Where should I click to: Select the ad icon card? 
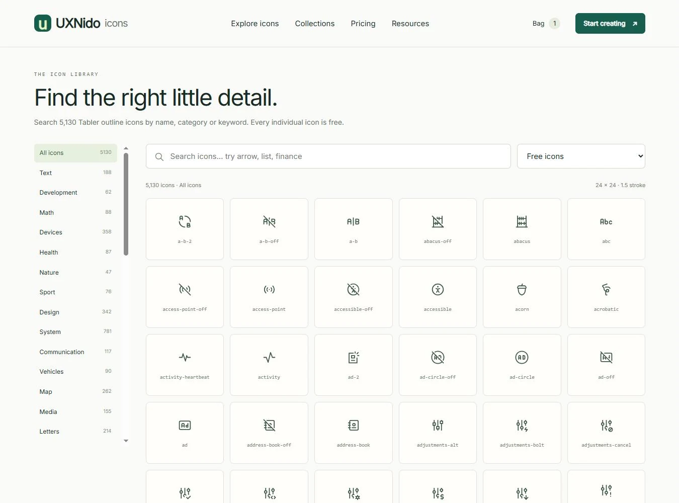[x=185, y=433]
